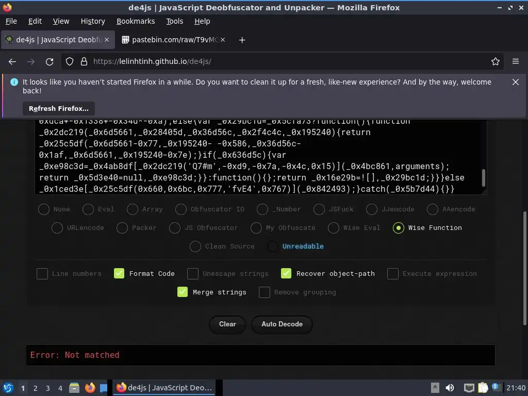Uncheck the Merge strings checkbox
The width and height of the screenshot is (528, 396).
coord(183,292)
